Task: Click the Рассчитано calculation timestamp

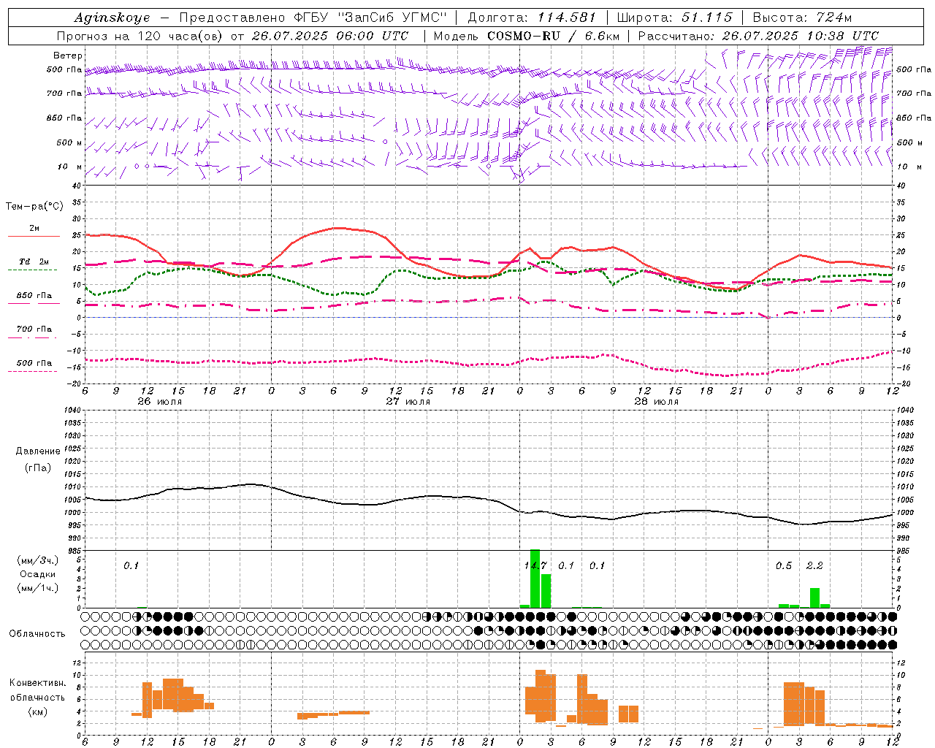Action: tap(758, 36)
